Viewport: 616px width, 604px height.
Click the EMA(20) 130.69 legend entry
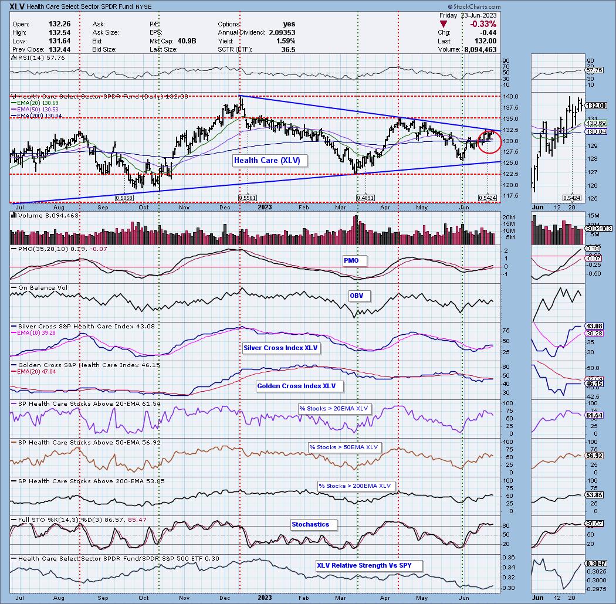pos(35,103)
